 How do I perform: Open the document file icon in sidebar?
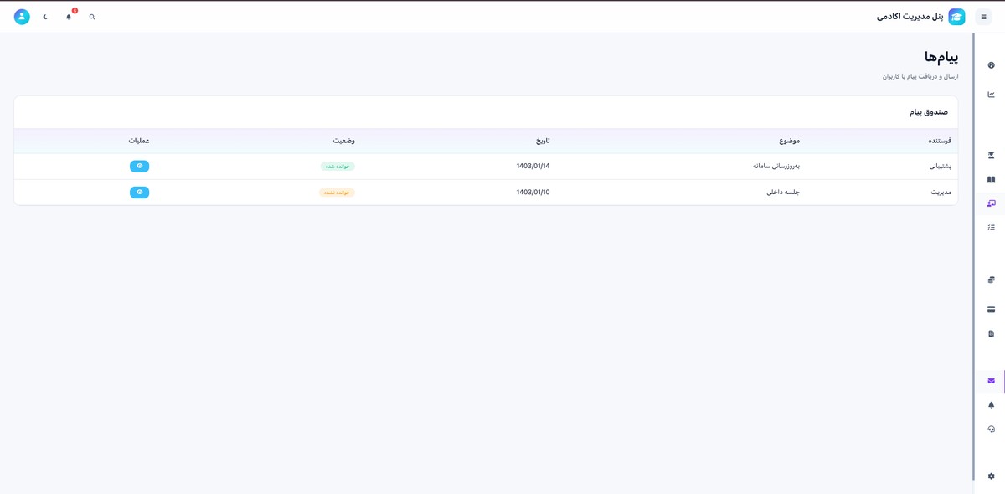click(991, 334)
